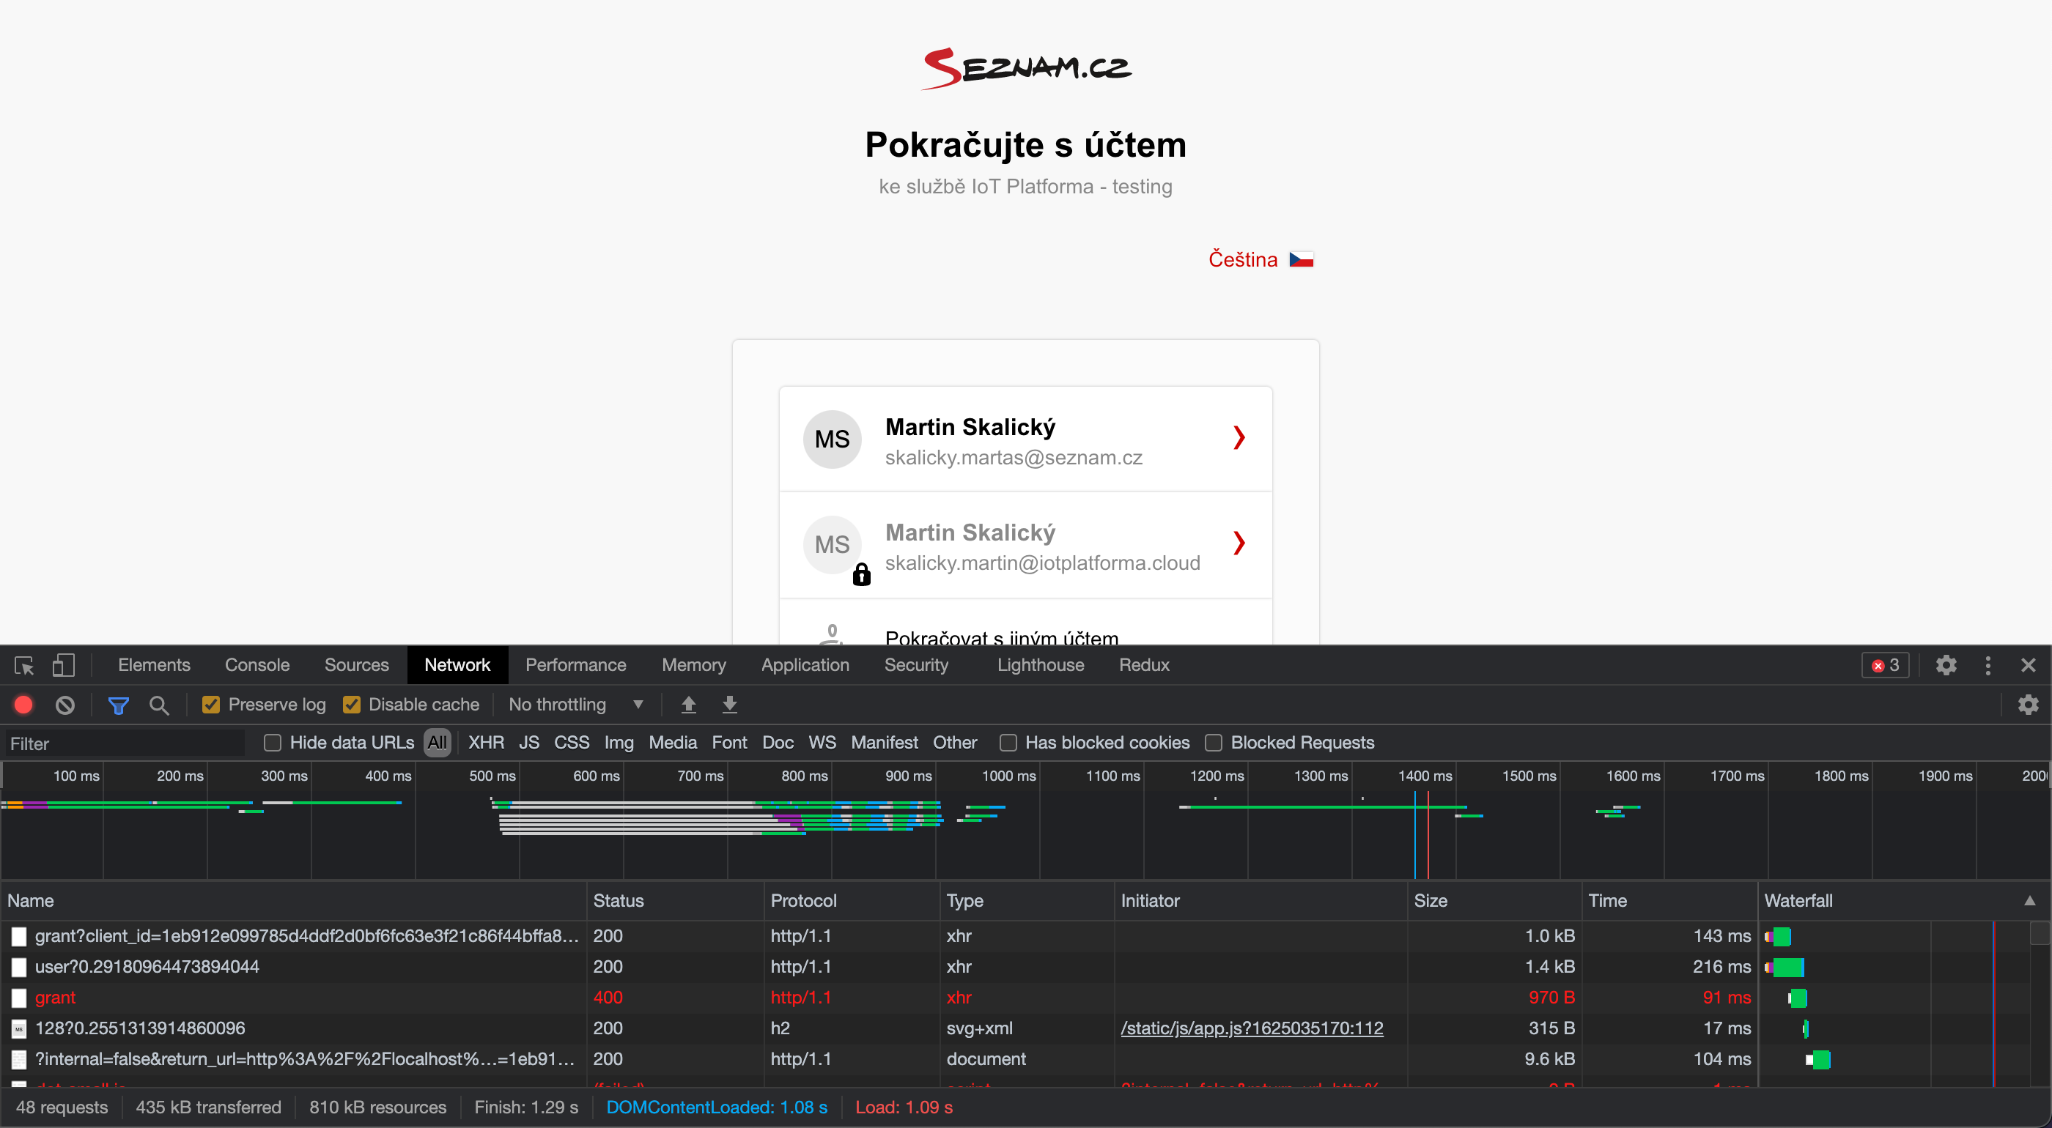Select the All filter type

[x=438, y=743]
